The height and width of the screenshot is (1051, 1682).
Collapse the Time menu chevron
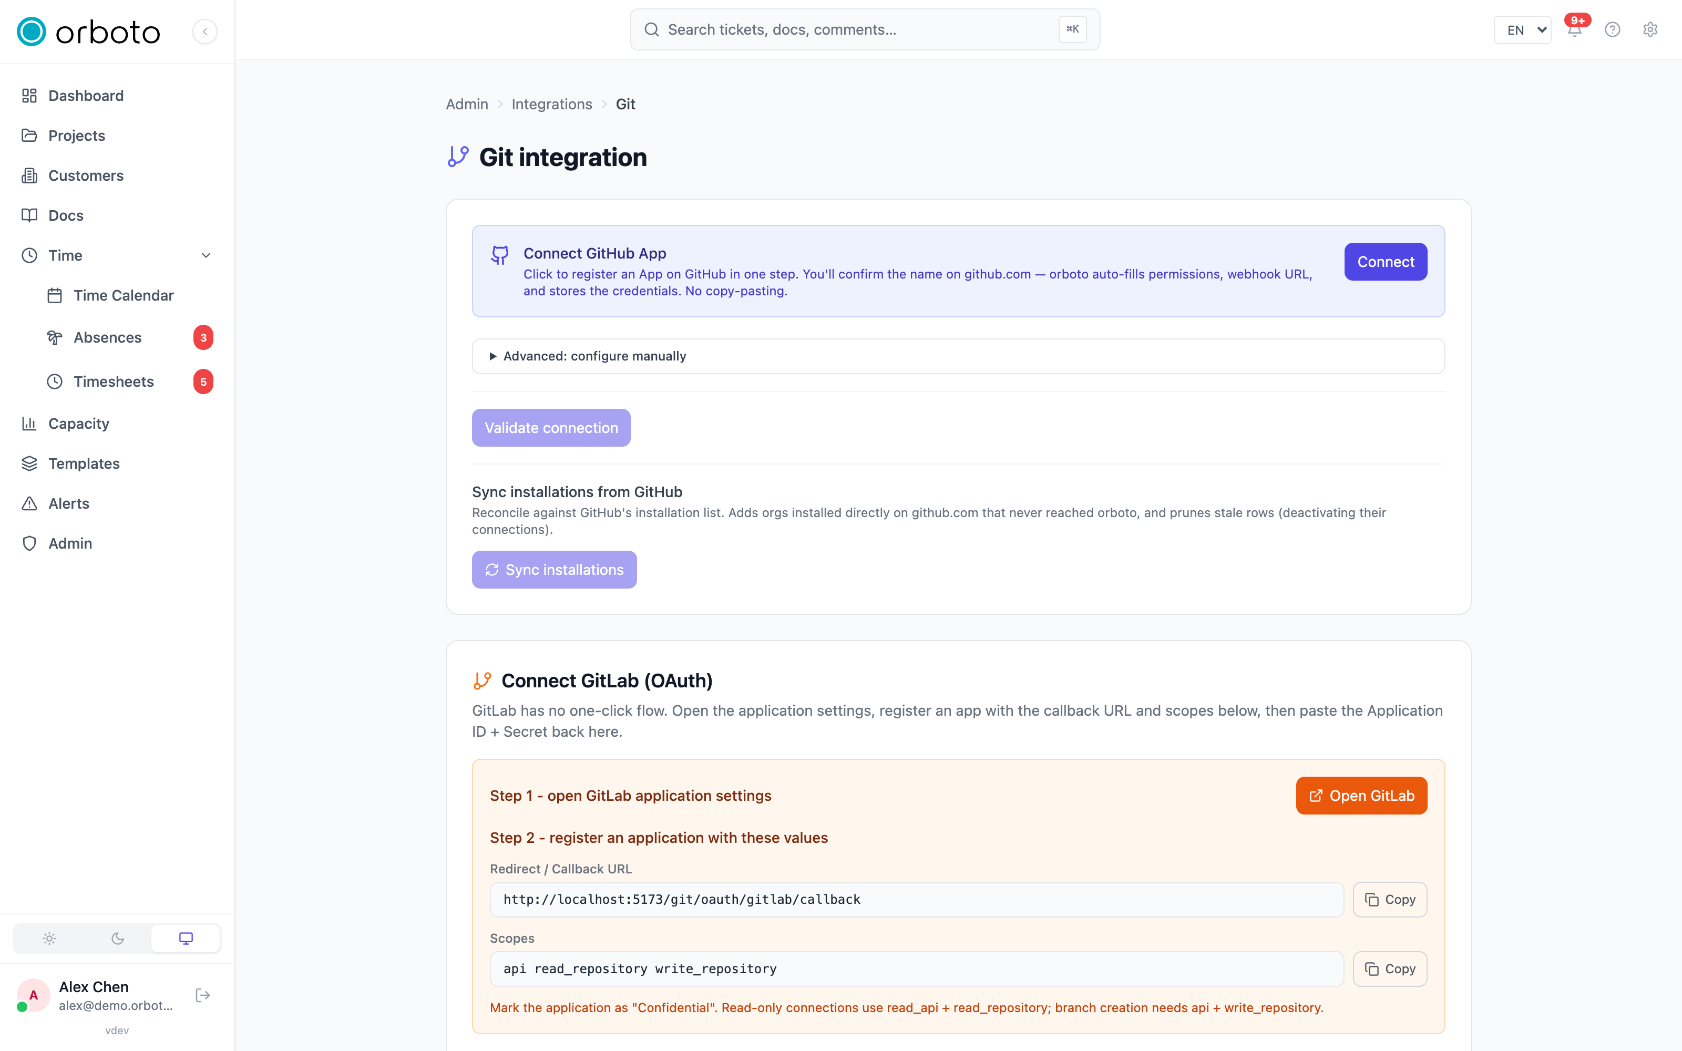[206, 256]
